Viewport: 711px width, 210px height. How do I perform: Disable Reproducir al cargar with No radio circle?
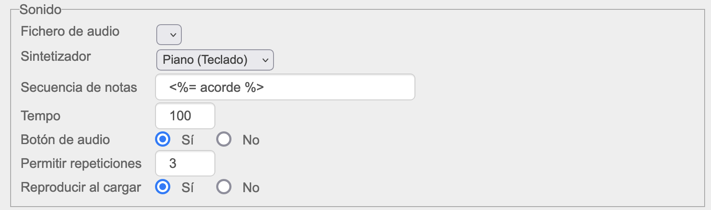(224, 187)
